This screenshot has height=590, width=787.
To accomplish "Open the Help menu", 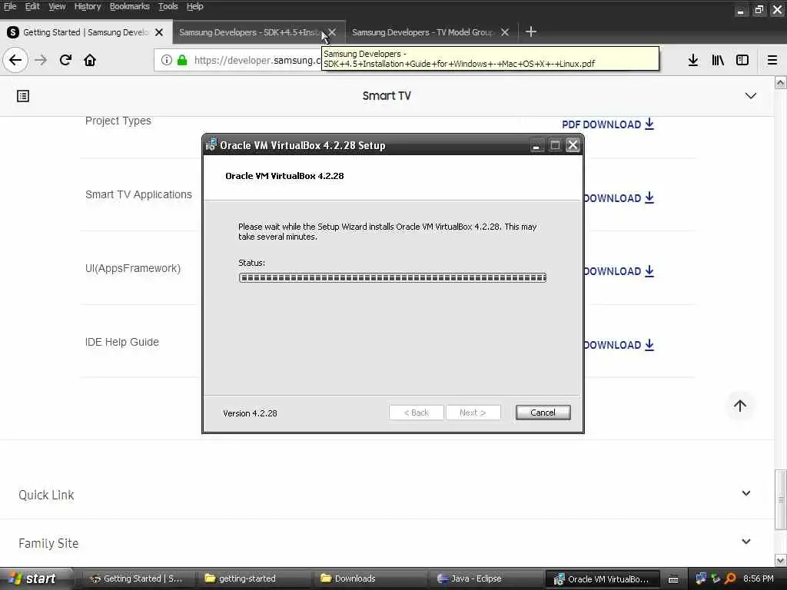I will [x=194, y=6].
